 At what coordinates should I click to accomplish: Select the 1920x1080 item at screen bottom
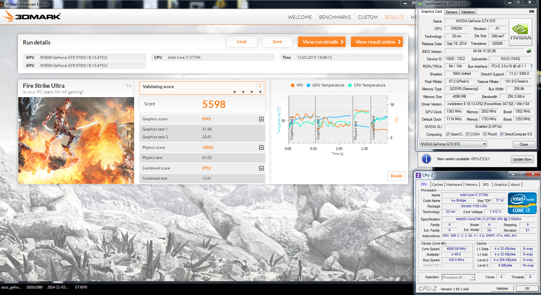click(x=34, y=287)
